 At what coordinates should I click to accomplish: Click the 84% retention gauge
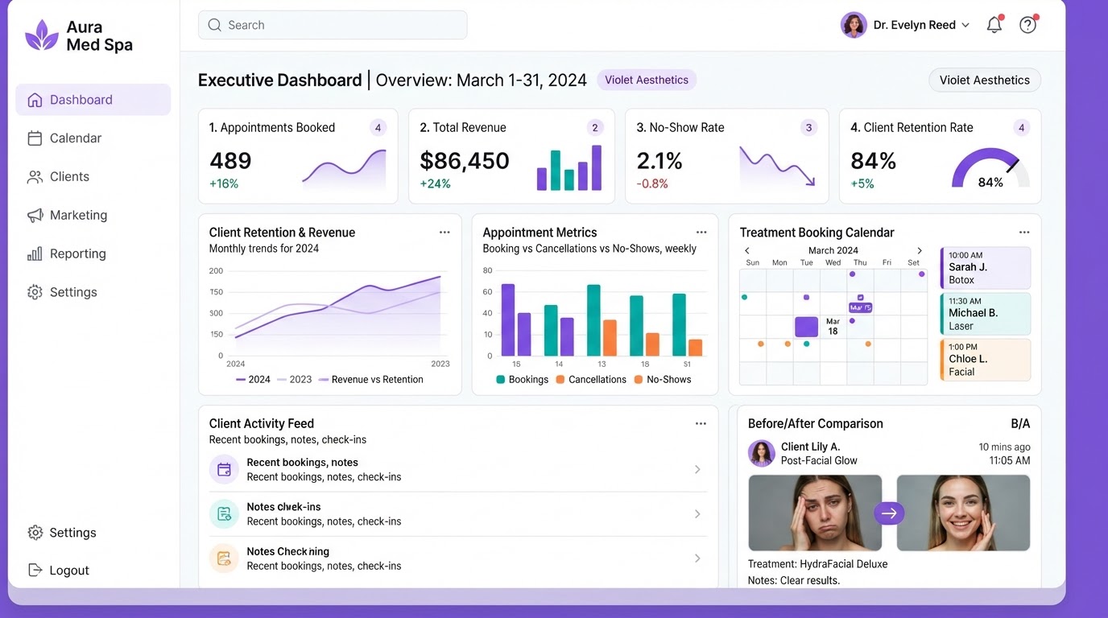(990, 168)
